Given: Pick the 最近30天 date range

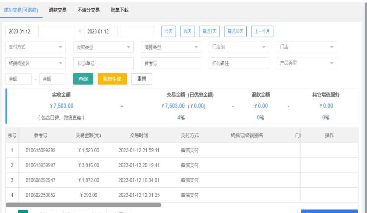Looking at the screenshot, I should point(235,31).
